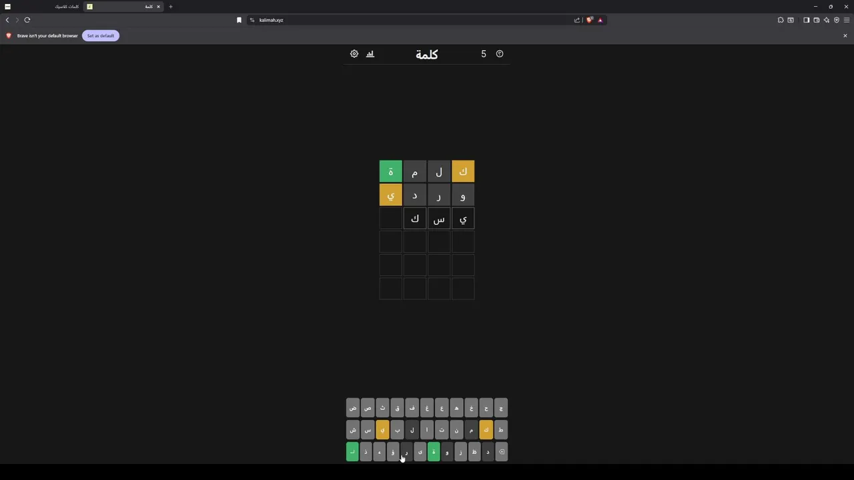Open Brave Wallet icon
Screen dimensions: 854x480
(x=816, y=20)
